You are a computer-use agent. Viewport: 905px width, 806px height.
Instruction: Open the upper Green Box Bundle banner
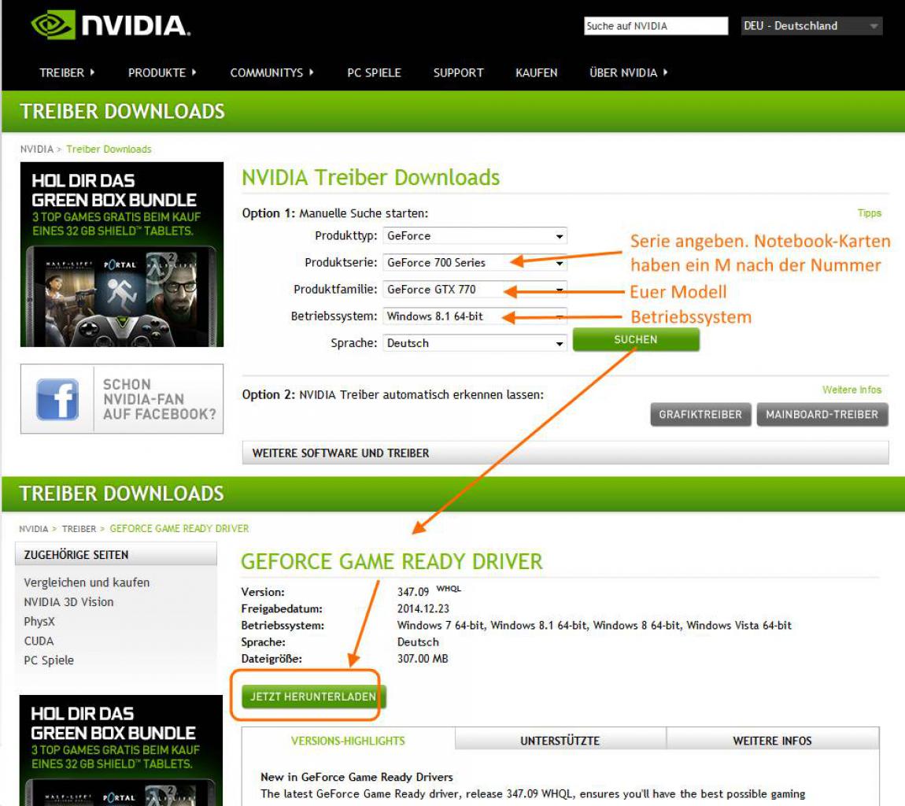click(122, 254)
